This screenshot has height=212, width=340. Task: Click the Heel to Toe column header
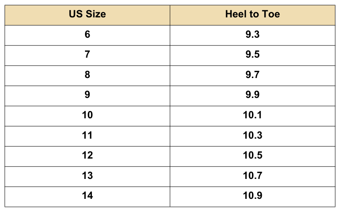(252, 14)
